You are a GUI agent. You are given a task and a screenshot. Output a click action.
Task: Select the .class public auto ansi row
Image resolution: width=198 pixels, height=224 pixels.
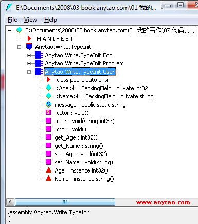[x=82, y=80]
